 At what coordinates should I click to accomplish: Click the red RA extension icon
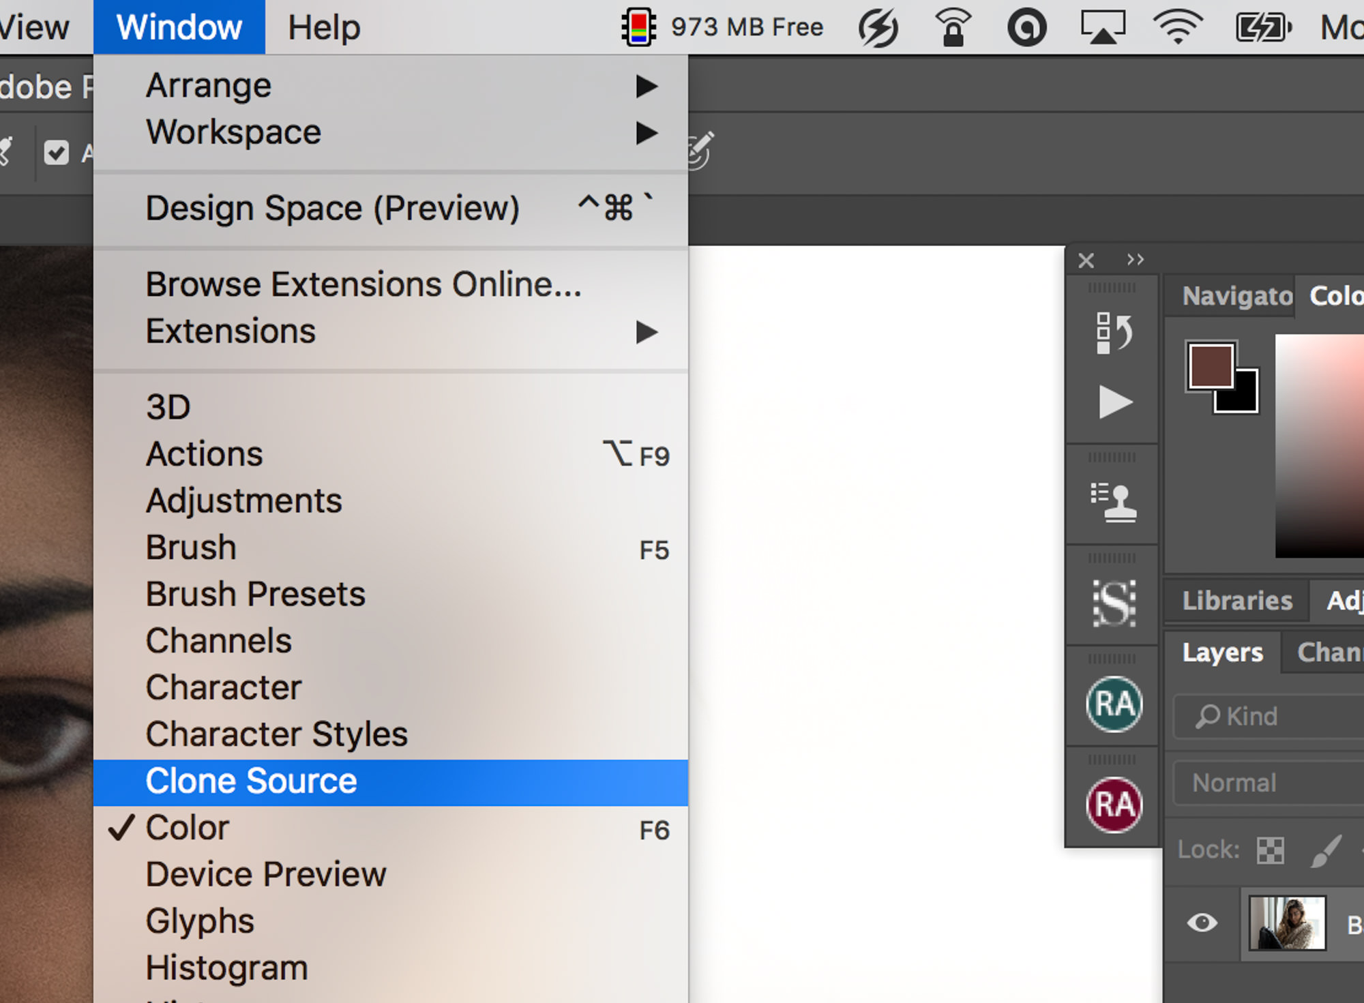click(x=1114, y=805)
